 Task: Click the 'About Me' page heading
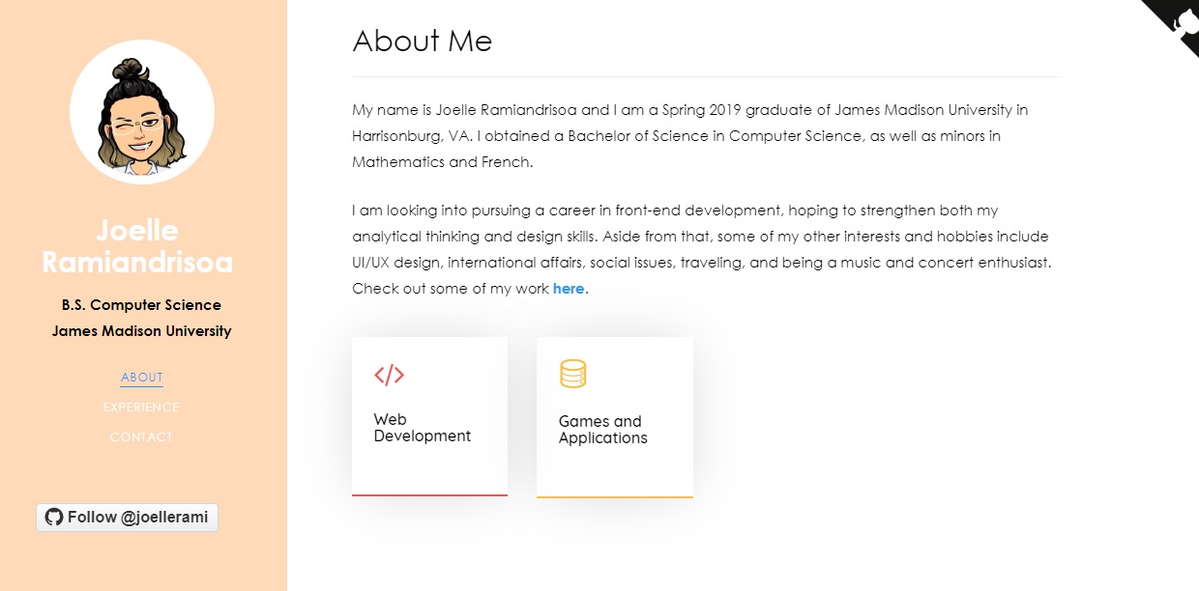423,41
